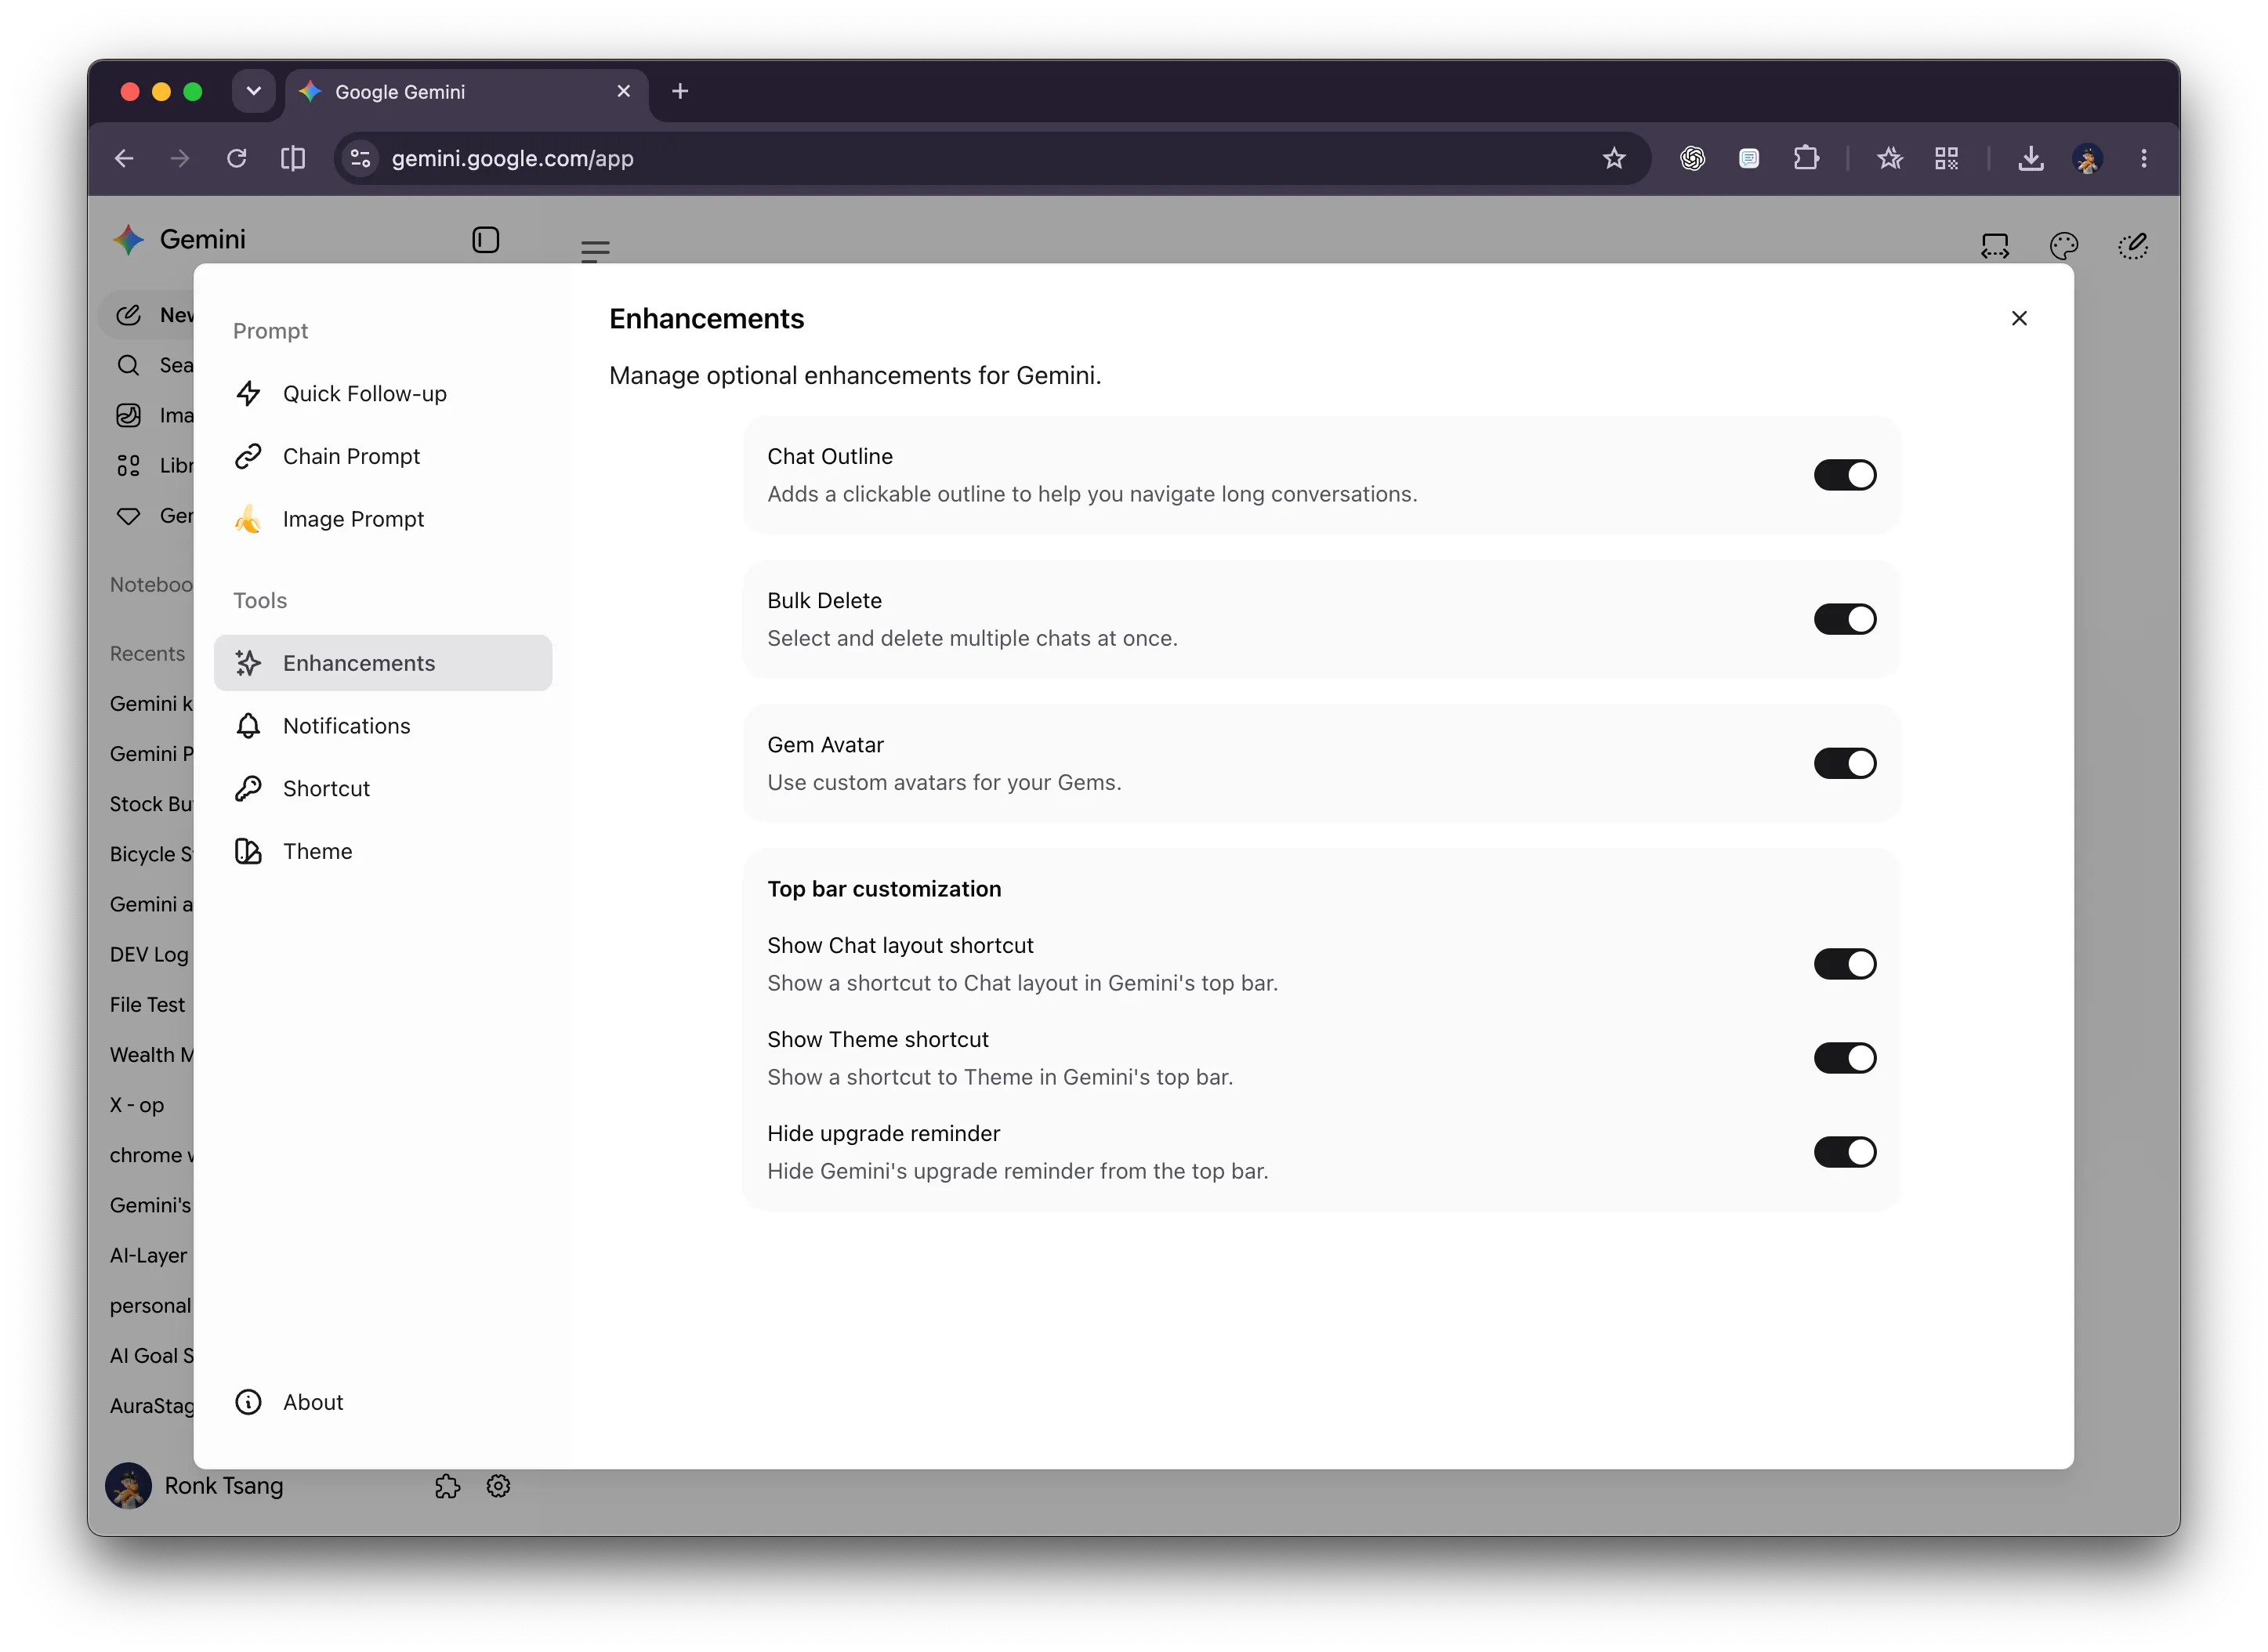The height and width of the screenshot is (1652, 2268).
Task: Open the "File Test" recent chat
Action: [x=148, y=1004]
